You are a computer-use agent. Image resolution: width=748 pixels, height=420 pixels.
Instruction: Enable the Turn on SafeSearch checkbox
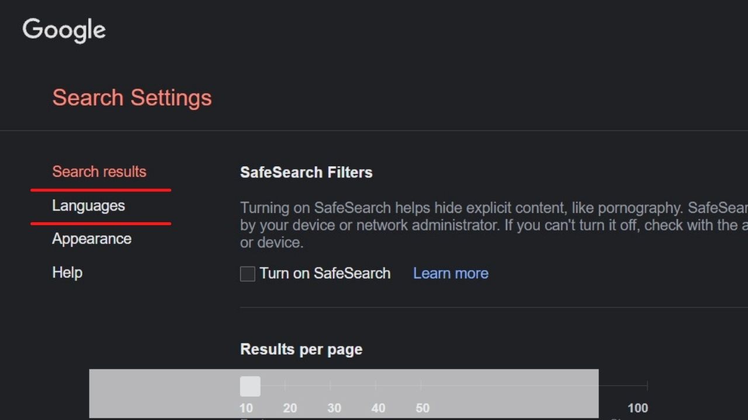[248, 274]
